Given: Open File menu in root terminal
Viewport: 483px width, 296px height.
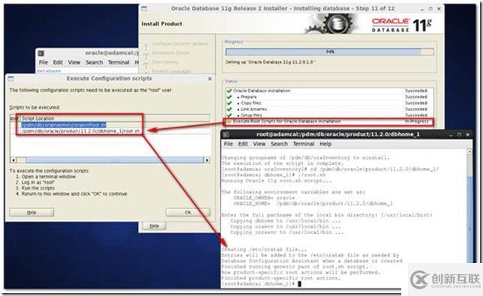Looking at the screenshot, I should click(228, 144).
